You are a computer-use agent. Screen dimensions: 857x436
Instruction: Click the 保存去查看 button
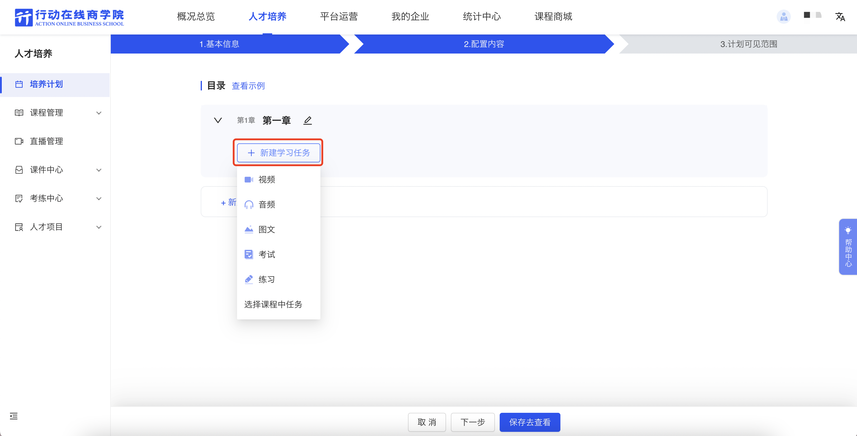[x=530, y=422]
